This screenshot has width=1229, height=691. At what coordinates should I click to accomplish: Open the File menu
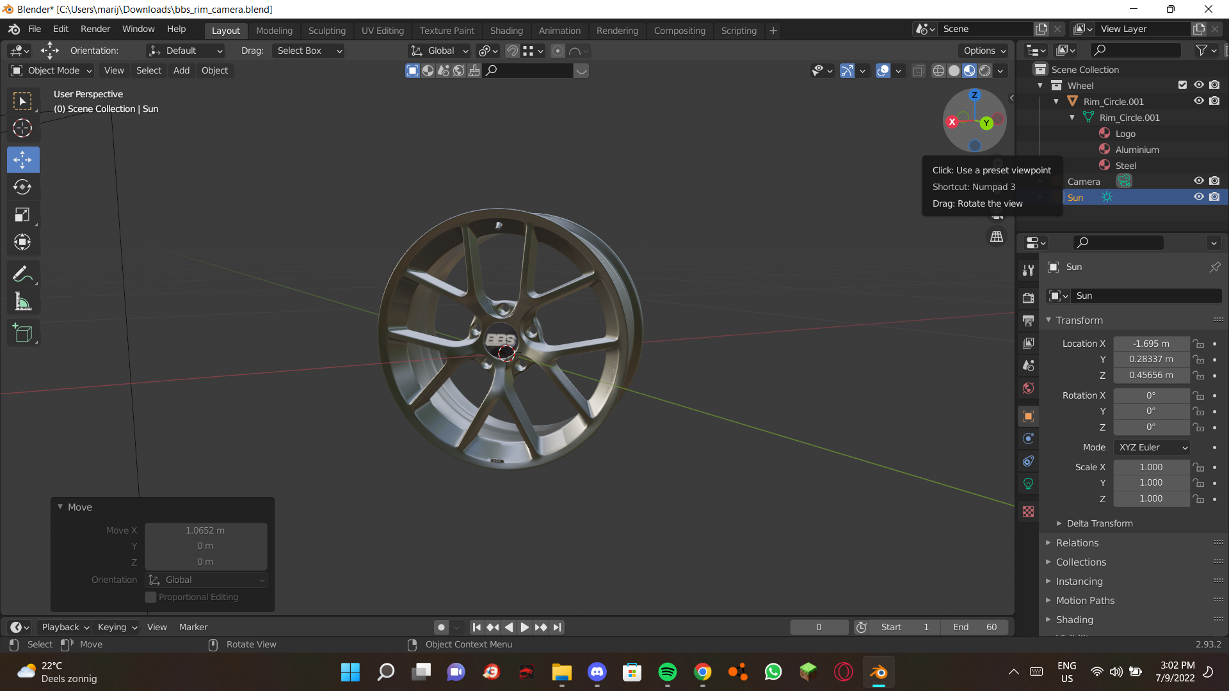pyautogui.click(x=35, y=29)
